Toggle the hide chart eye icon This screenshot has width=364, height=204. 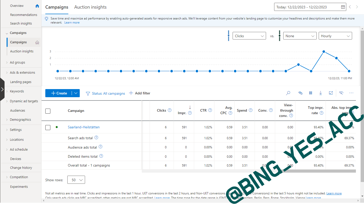pyautogui.click(x=341, y=93)
